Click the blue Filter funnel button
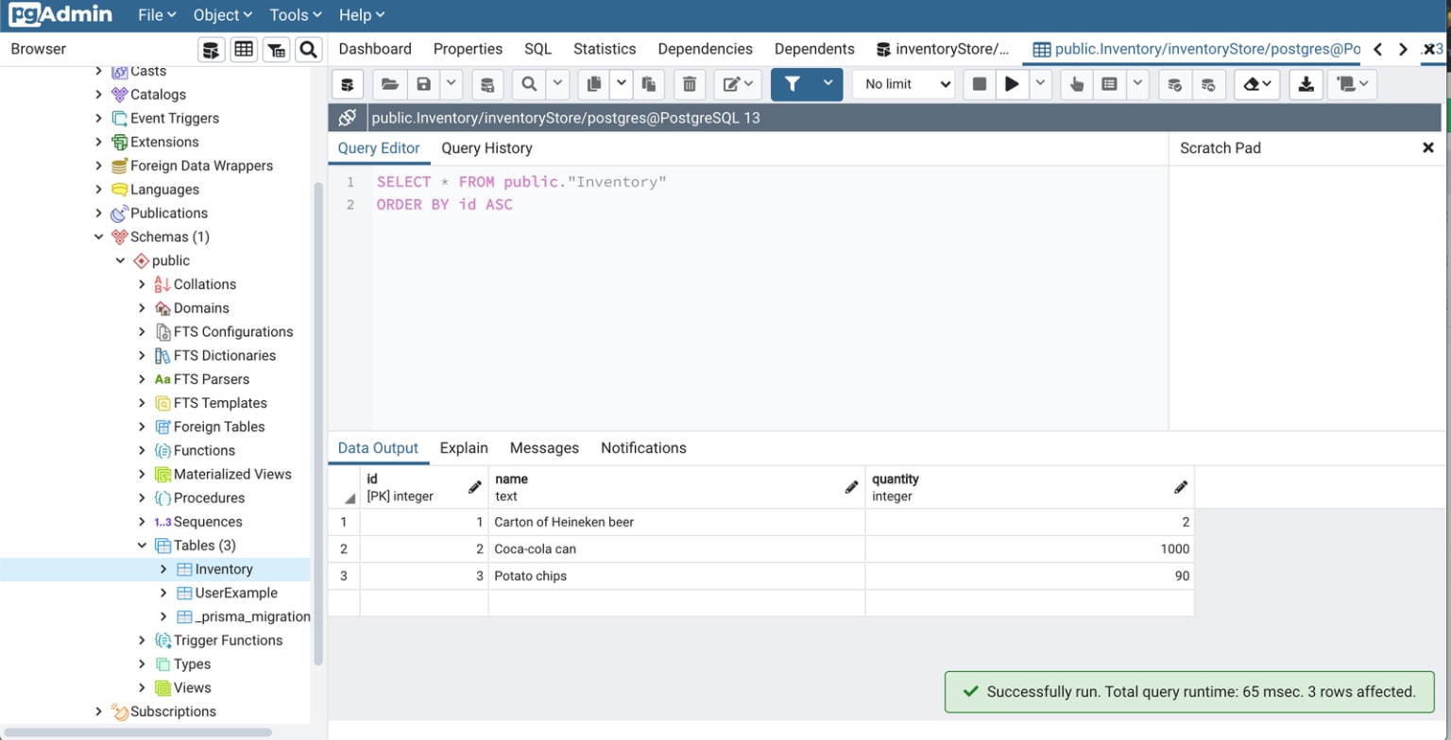The height and width of the screenshot is (740, 1451). click(792, 84)
